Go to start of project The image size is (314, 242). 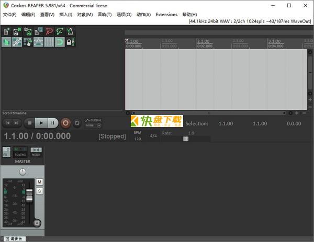7,123
